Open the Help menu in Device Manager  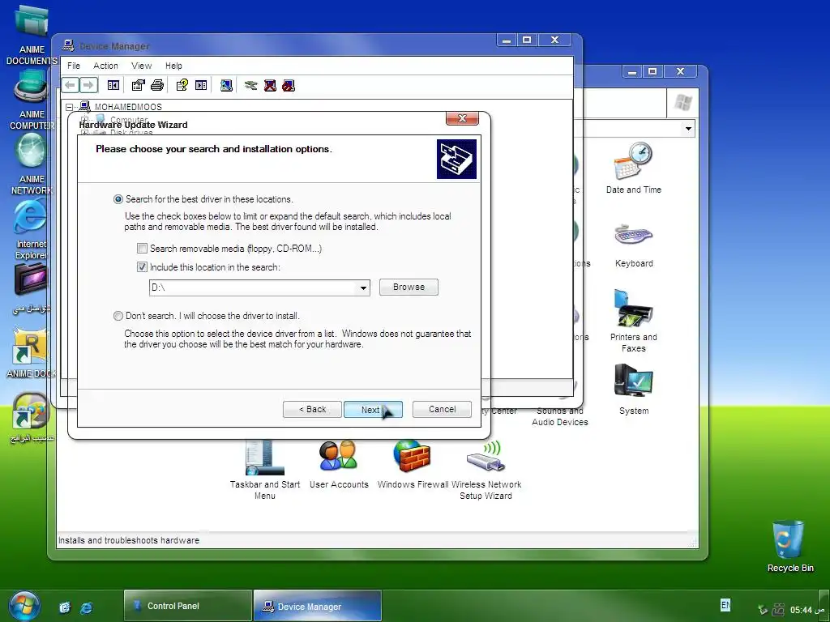click(x=173, y=66)
